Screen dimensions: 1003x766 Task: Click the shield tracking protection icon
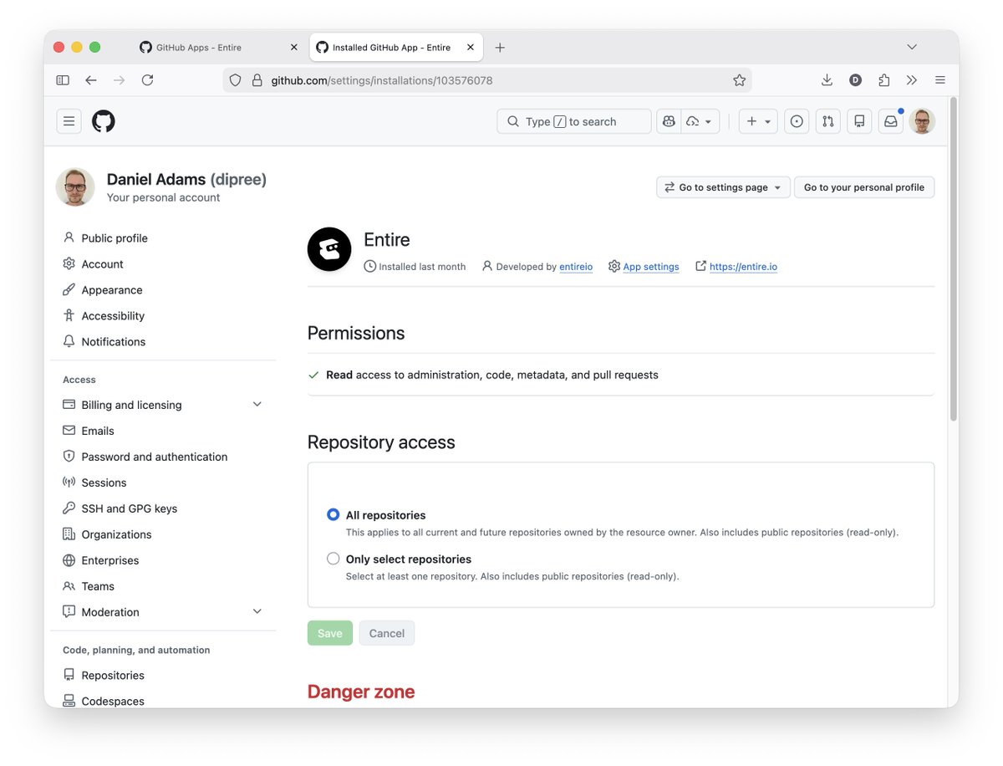pyautogui.click(x=236, y=80)
